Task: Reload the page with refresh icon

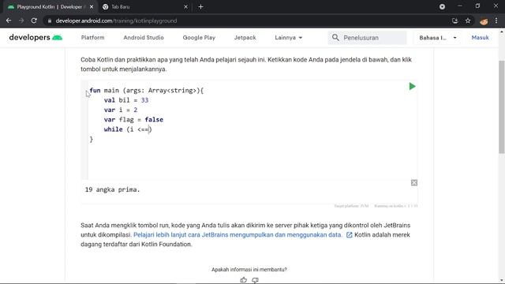Action: pyautogui.click(x=34, y=21)
